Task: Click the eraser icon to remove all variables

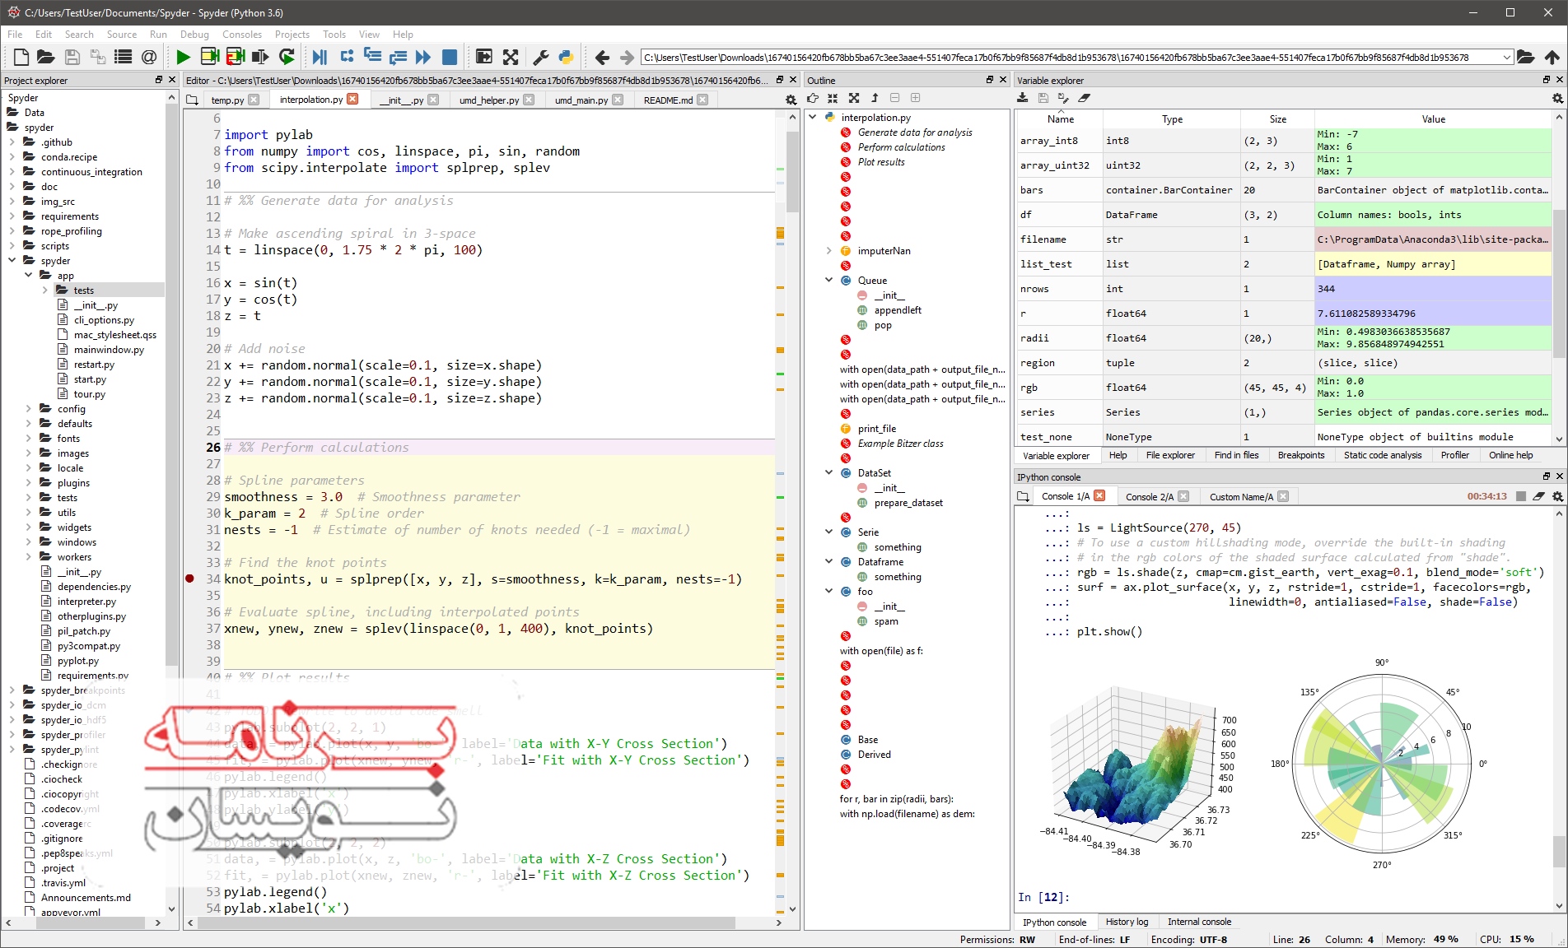Action: click(1085, 98)
